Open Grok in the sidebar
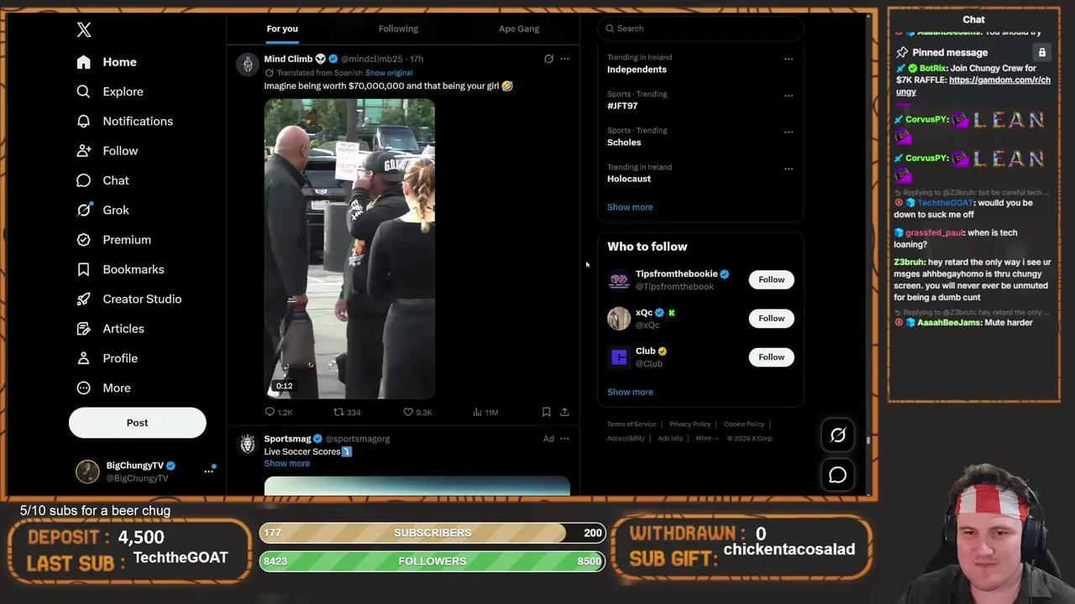The image size is (1075, 604). tap(102, 210)
